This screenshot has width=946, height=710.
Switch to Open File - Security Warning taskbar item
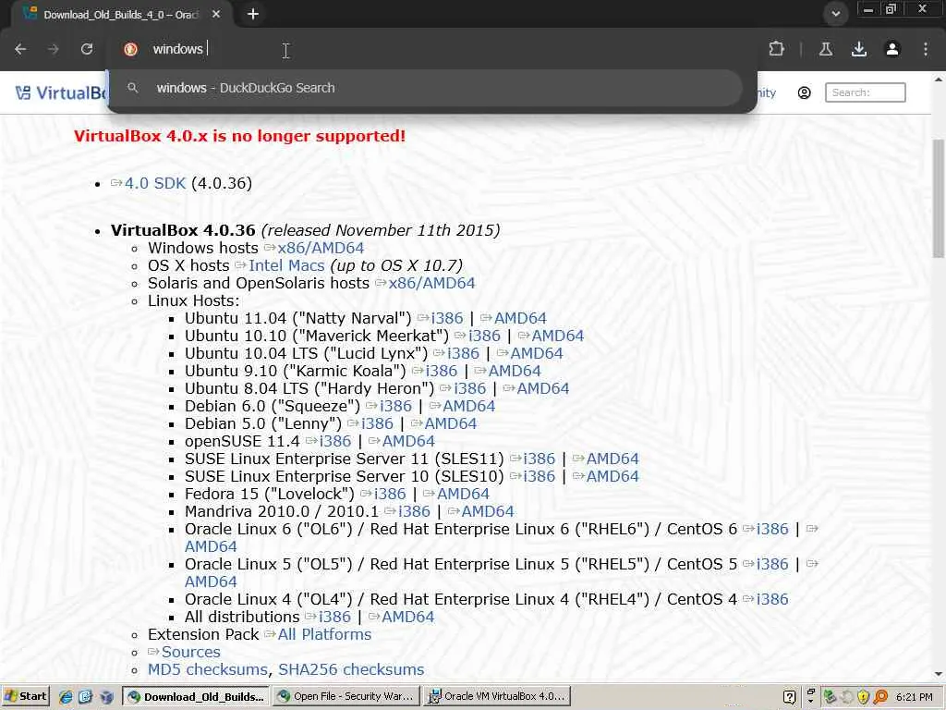[346, 696]
